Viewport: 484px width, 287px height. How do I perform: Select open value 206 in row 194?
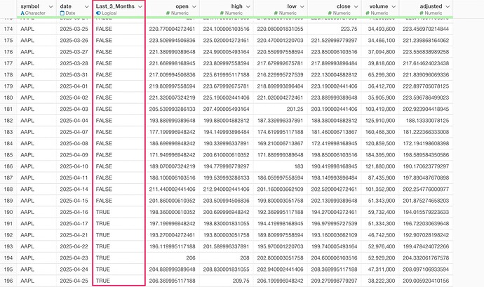point(191,258)
